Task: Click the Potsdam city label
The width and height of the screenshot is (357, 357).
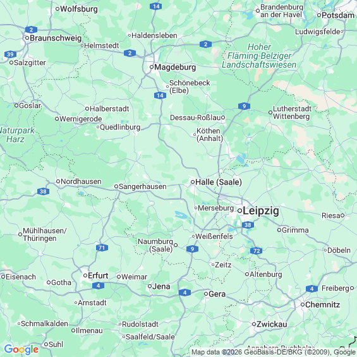Action: click(x=338, y=15)
